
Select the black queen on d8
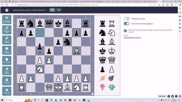click(49, 24)
